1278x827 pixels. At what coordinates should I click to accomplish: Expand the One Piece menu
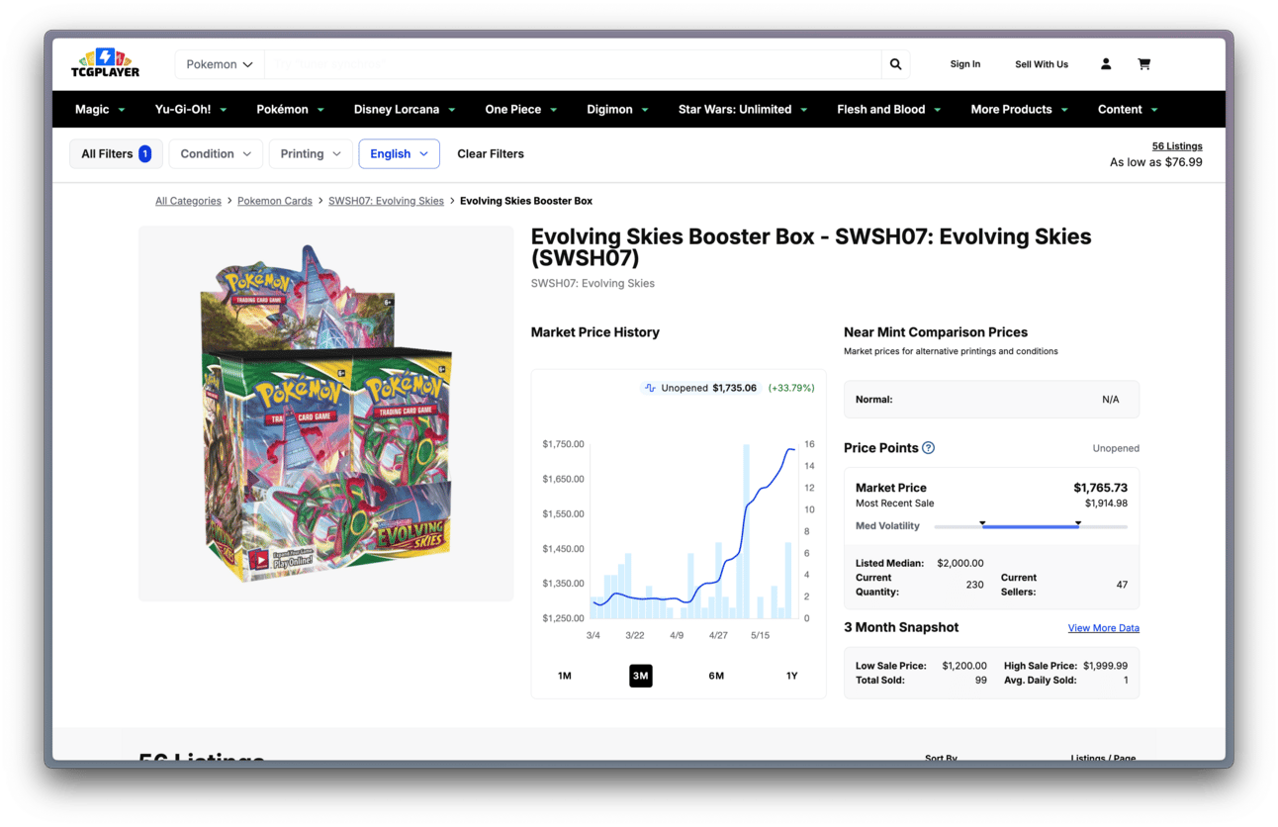(521, 110)
